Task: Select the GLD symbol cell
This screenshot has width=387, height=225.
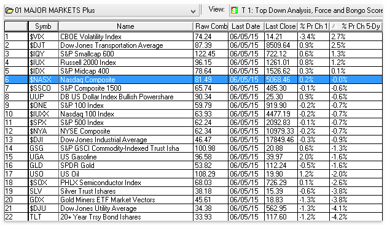Action: (44, 166)
